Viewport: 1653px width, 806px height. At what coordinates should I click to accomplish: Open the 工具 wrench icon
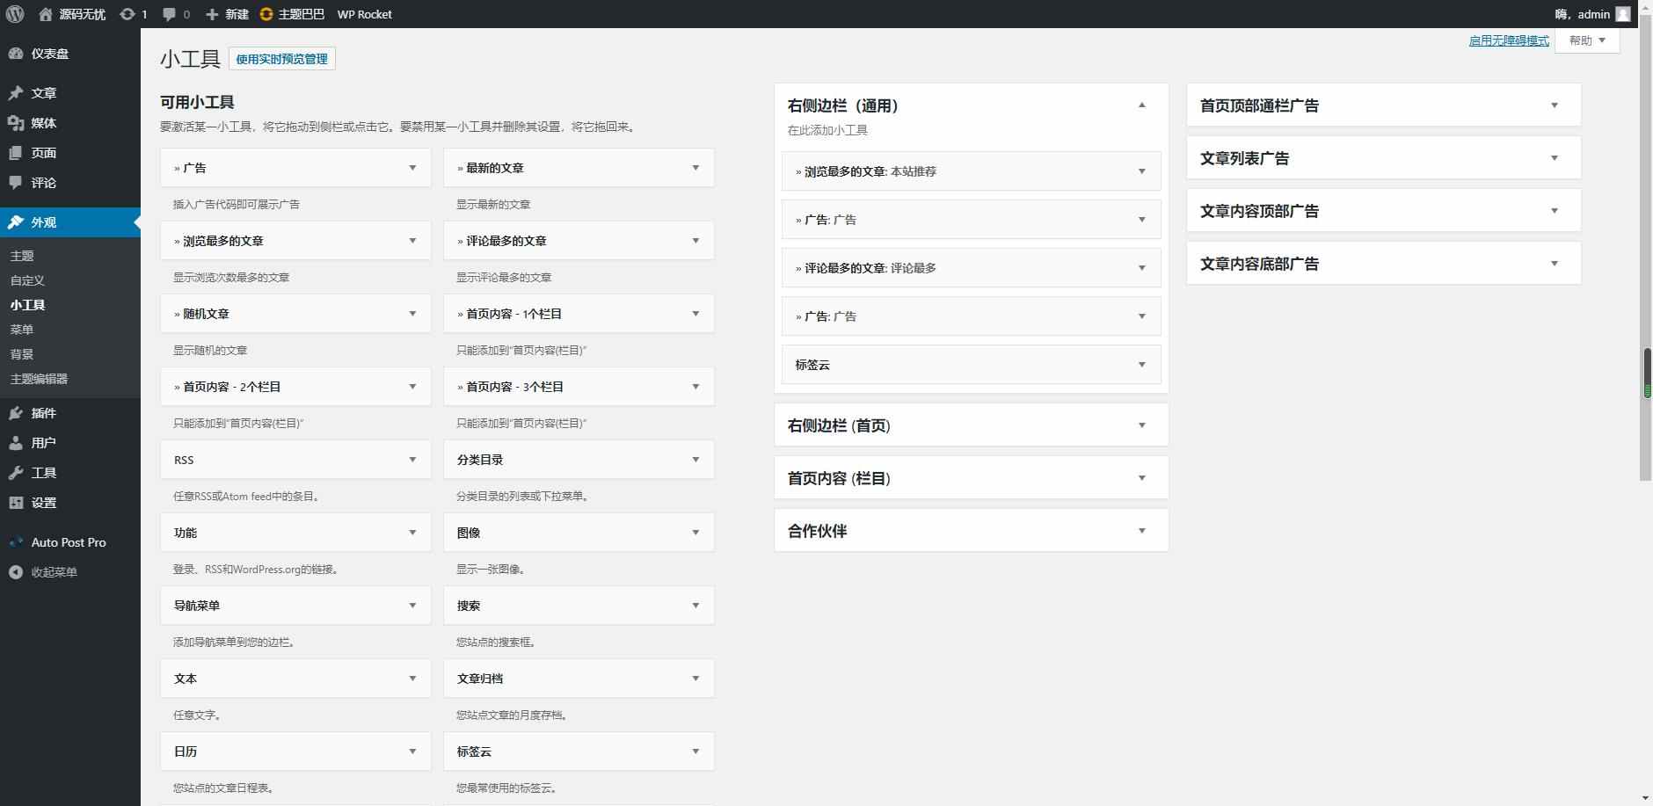pyautogui.click(x=15, y=472)
